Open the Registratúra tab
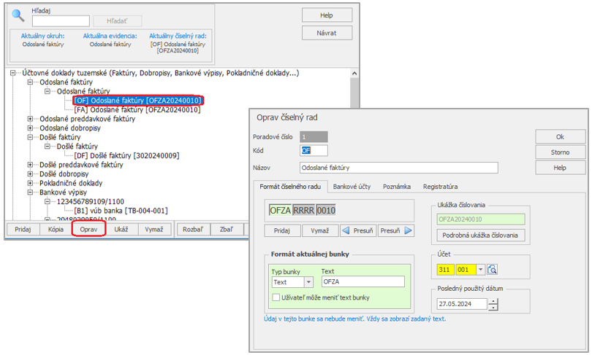Image resolution: width=592 pixels, height=355 pixels. 440,187
